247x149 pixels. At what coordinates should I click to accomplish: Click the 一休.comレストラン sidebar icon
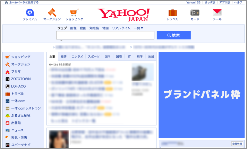point(7,108)
